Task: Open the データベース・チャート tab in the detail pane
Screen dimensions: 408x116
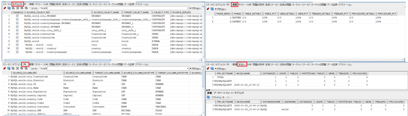Action: coord(223,93)
